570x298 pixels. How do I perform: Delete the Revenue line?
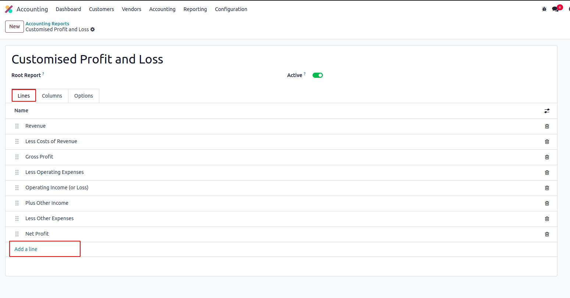547,126
